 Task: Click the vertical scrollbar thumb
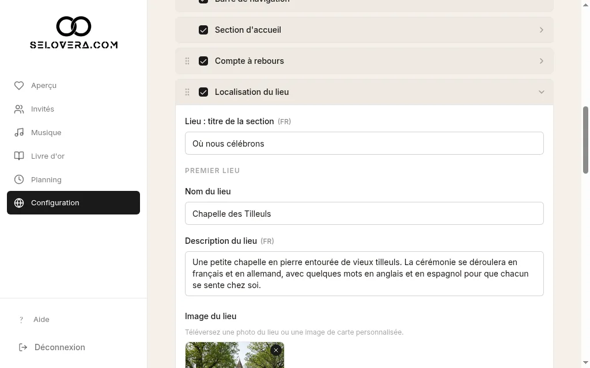(x=585, y=140)
